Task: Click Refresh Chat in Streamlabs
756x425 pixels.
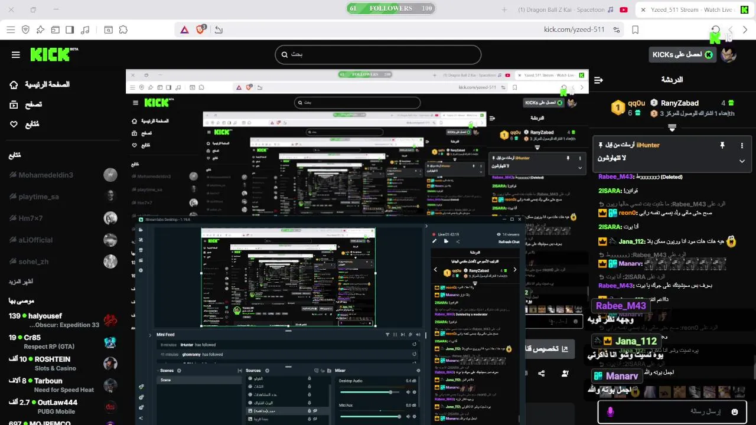Action: pos(509,242)
